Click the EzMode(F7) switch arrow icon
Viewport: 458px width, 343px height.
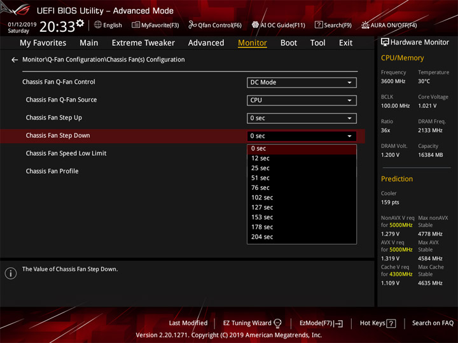pyautogui.click(x=338, y=323)
